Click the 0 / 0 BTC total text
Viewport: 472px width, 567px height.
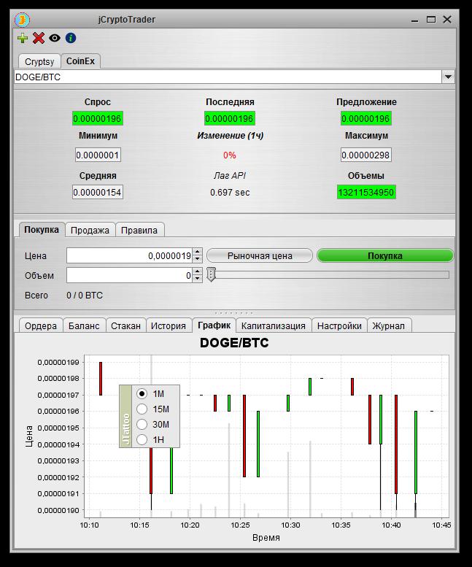[x=85, y=296]
